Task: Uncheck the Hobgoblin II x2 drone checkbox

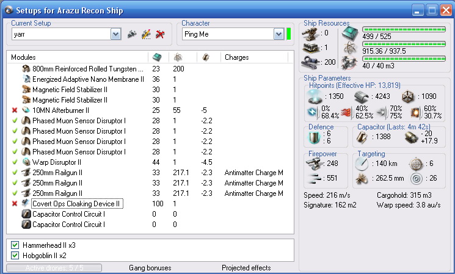Action: [x=15, y=256]
